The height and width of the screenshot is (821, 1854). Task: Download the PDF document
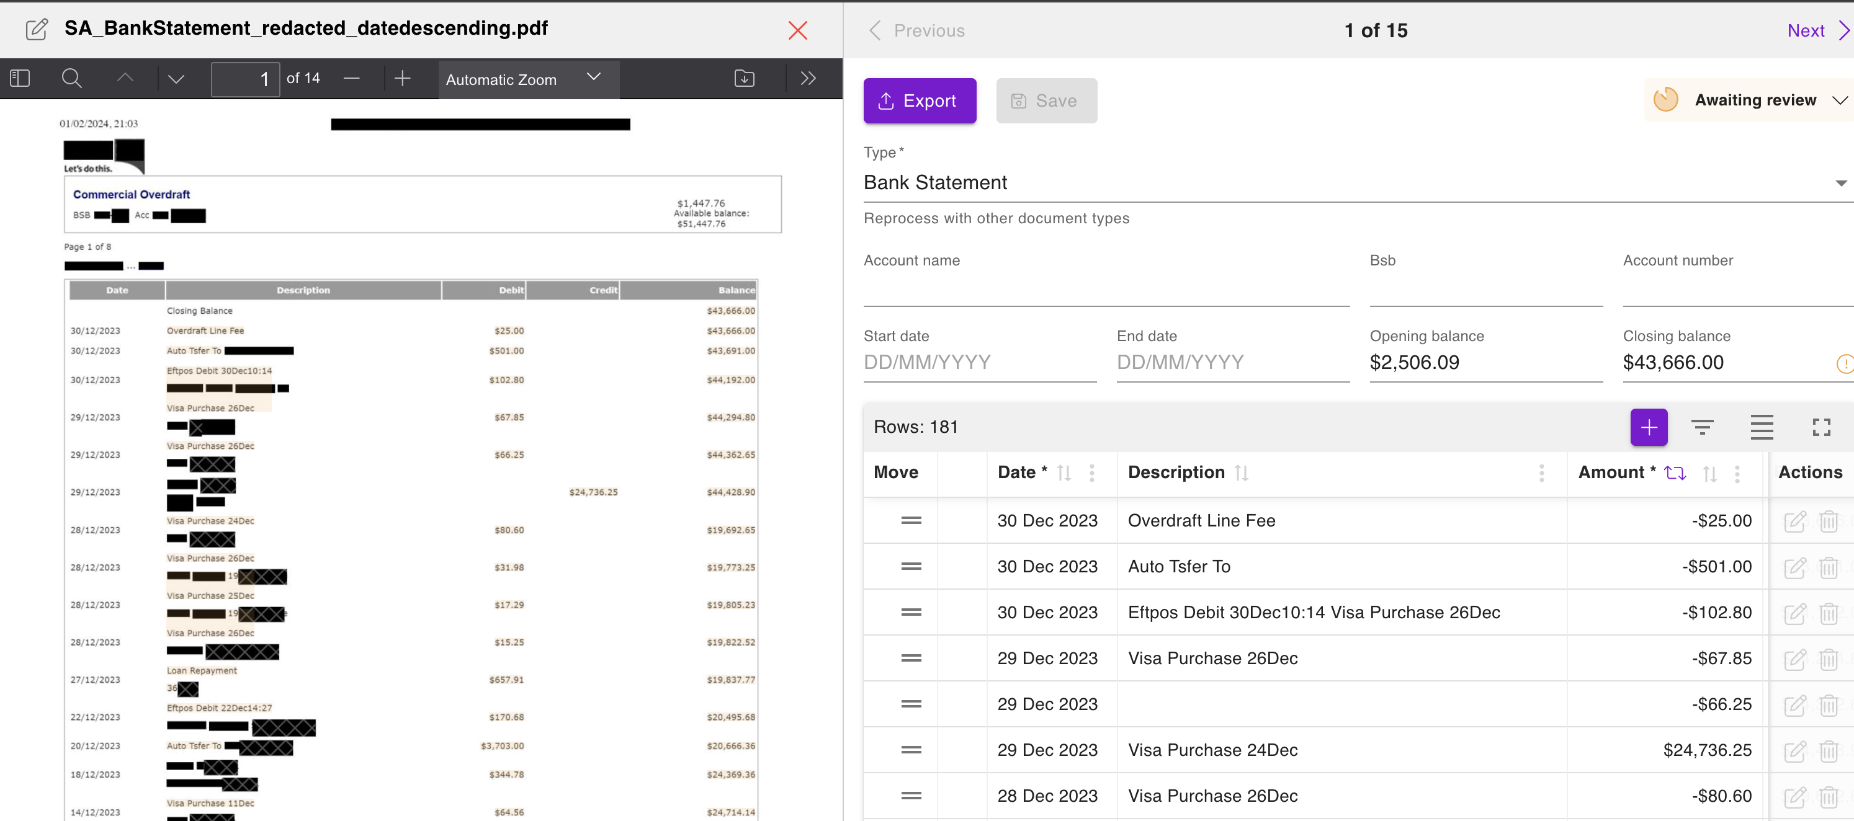(744, 78)
